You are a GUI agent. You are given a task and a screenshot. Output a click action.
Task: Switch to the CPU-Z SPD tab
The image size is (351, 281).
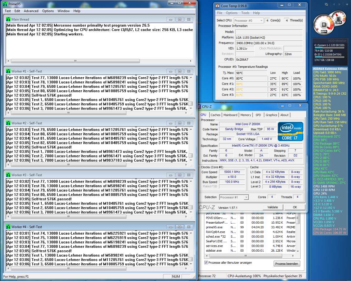[258, 115]
